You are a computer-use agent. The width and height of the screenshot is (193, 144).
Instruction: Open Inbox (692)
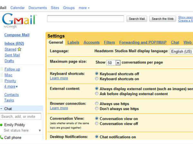[x=14, y=44]
